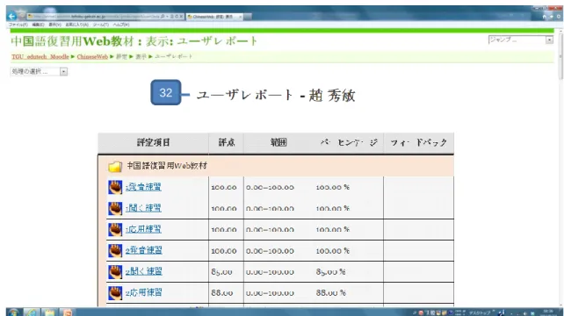Click the quiz icon beside 2発音練習
The width and height of the screenshot is (564, 316).
coord(115,250)
